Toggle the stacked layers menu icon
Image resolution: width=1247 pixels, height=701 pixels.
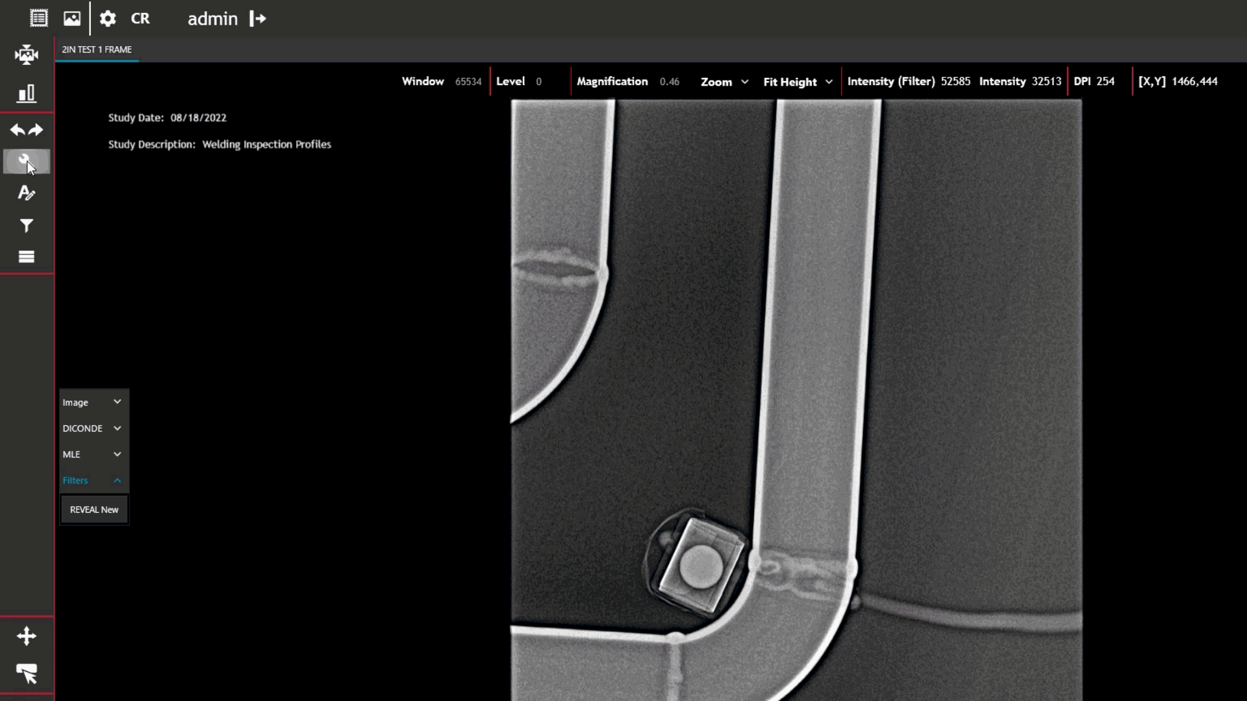coord(27,257)
